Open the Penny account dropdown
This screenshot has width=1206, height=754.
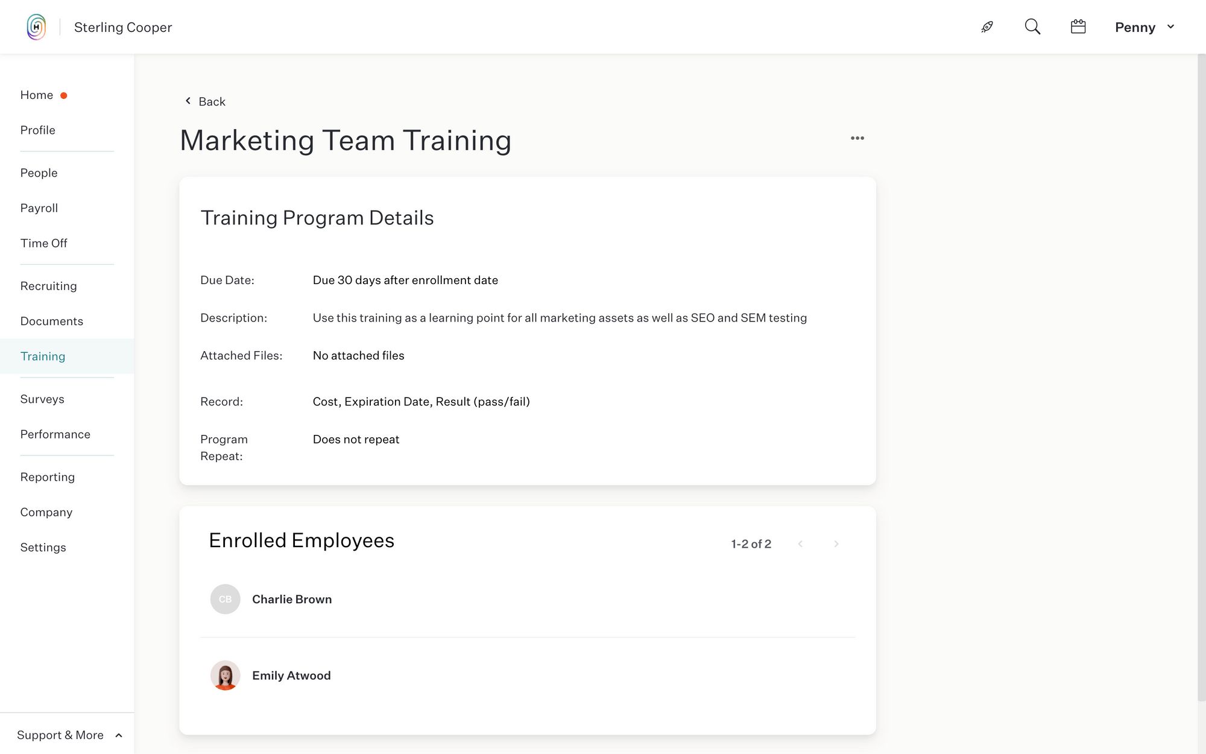pos(1144,27)
